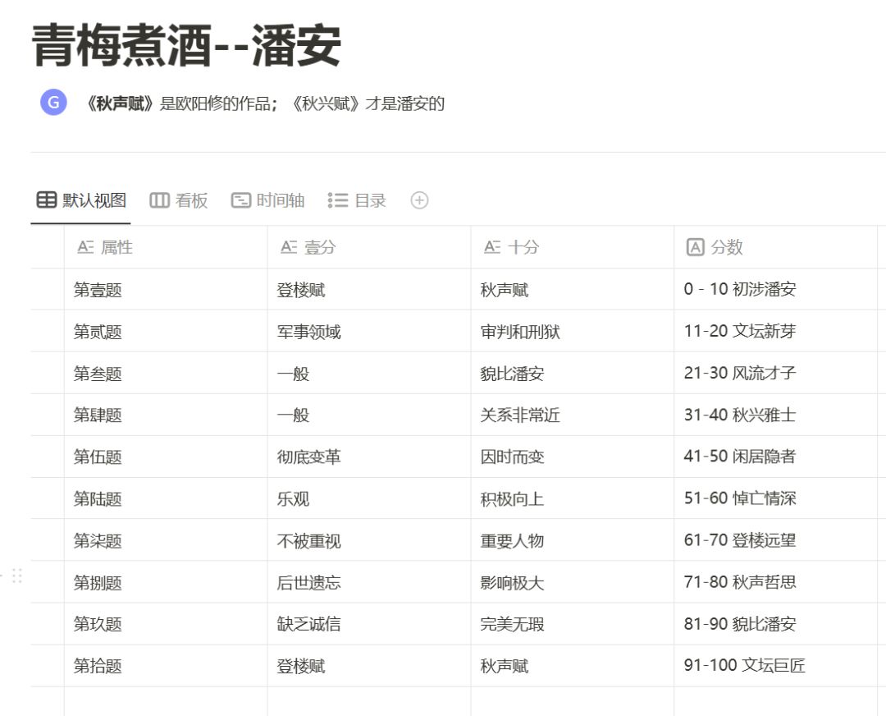Click text-type icon in 十分 column header
Viewport: 886px width, 716px height.
492,247
